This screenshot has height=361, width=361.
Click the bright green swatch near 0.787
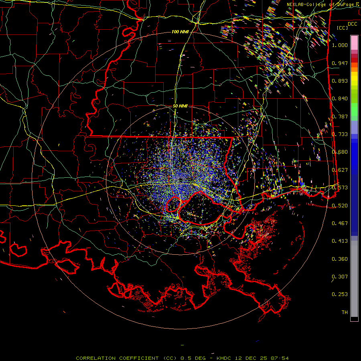(x=354, y=110)
